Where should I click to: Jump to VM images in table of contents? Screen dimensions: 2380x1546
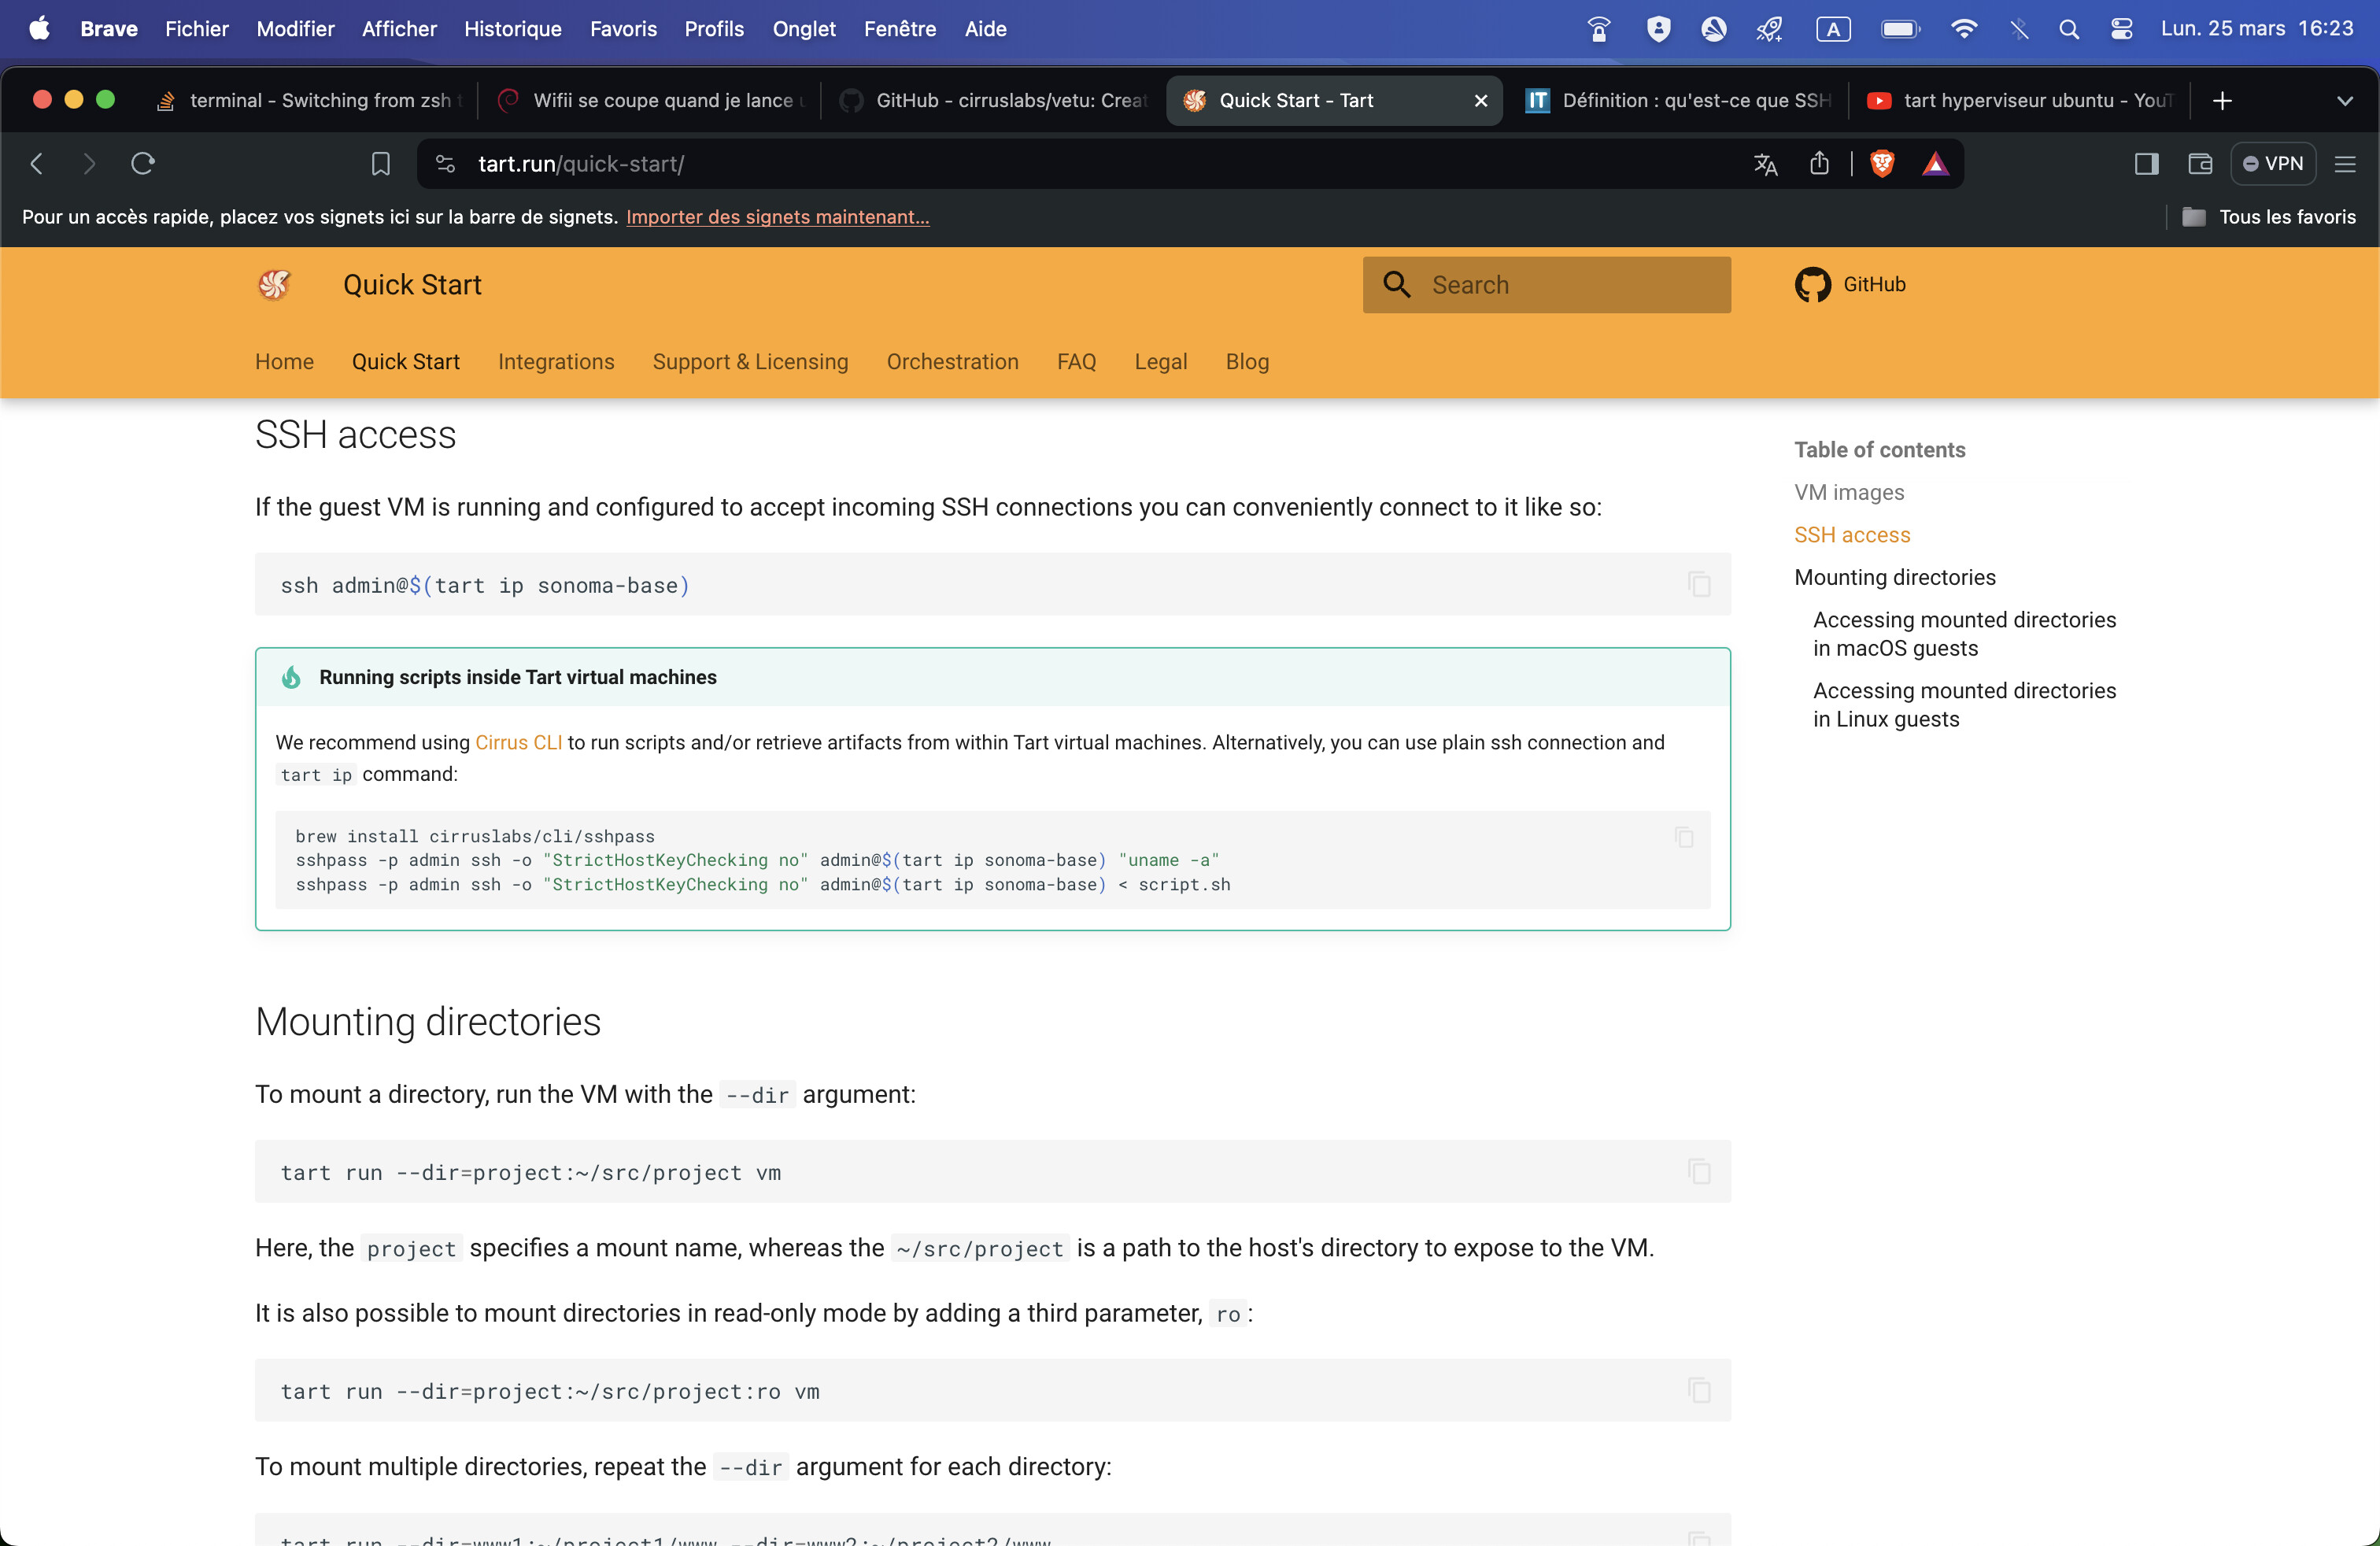(1849, 492)
